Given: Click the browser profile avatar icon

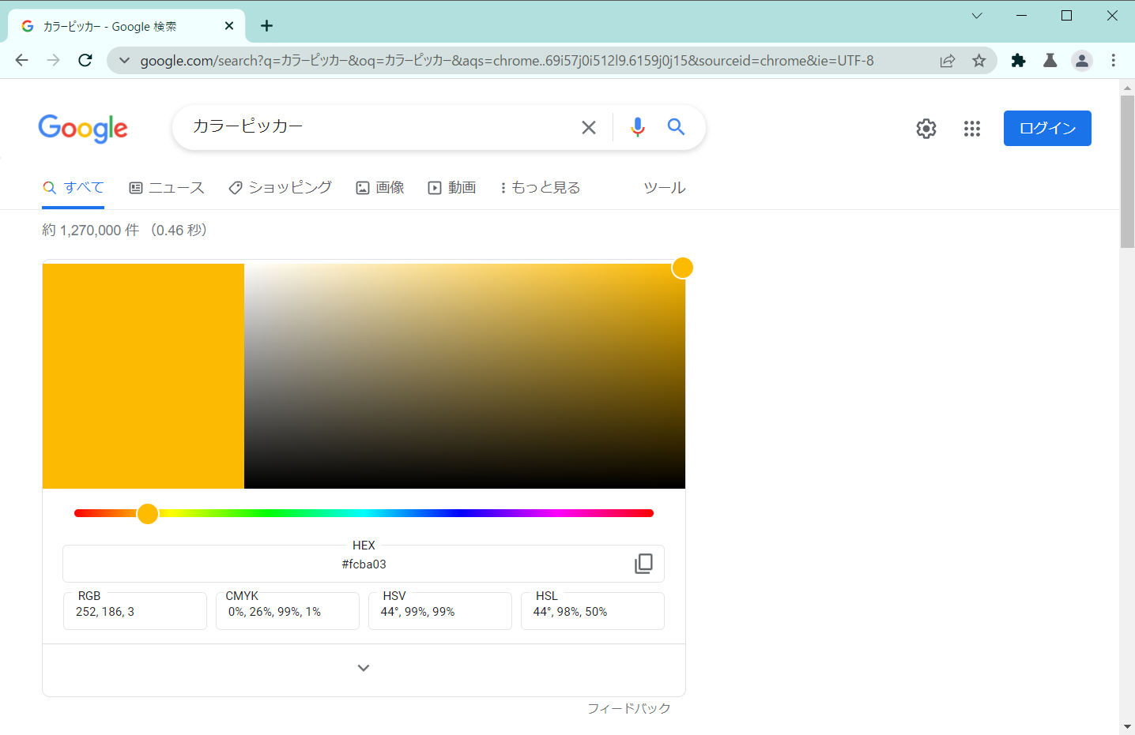Looking at the screenshot, I should 1082,60.
